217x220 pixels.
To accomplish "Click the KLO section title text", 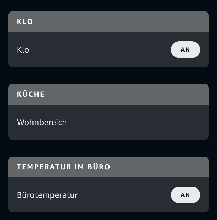I will (25, 22).
